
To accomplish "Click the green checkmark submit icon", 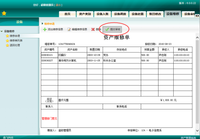I will click(107, 30).
